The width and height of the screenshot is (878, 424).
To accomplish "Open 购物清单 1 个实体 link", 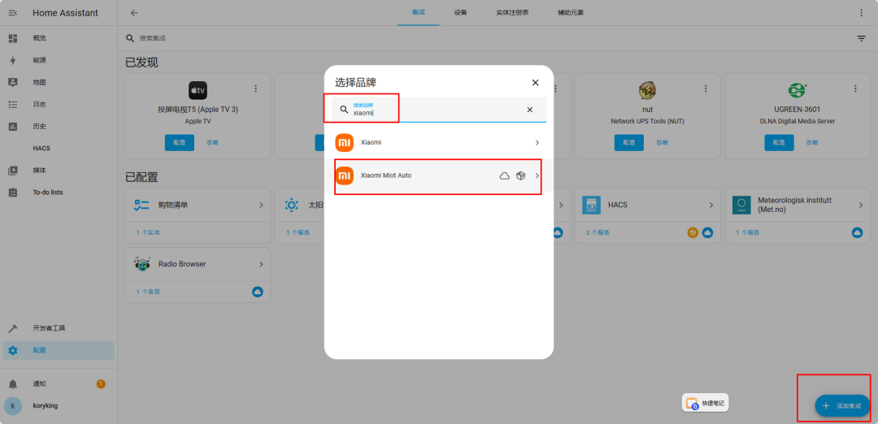I will (x=148, y=232).
